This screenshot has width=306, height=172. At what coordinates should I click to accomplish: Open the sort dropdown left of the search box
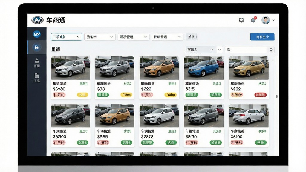pyautogui.click(x=200, y=50)
